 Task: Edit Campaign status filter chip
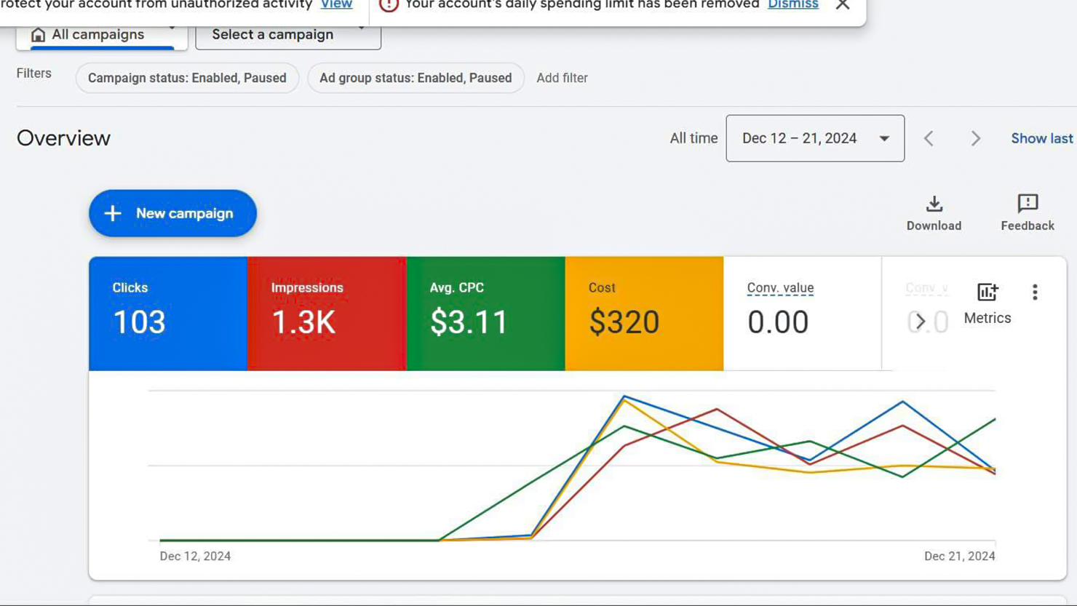pyautogui.click(x=187, y=79)
